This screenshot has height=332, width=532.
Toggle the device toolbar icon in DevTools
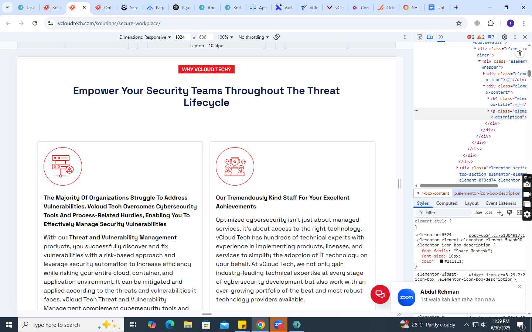[x=430, y=37]
